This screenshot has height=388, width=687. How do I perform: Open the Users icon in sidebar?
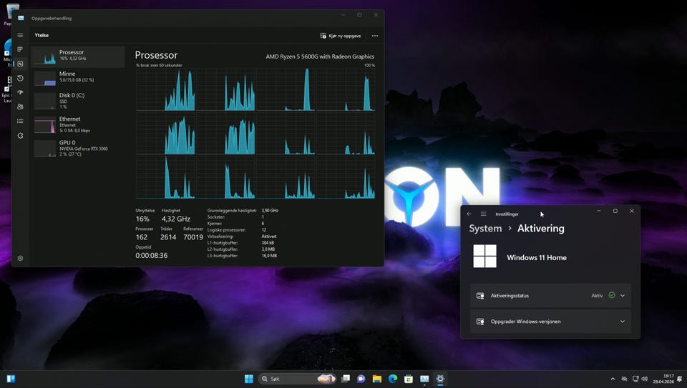[20, 106]
